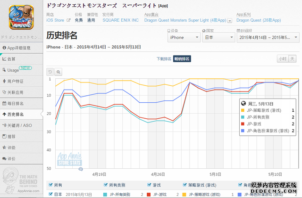Screen dimensions: 302x198
Task: Open the iOS Store link
Action: [55, 20]
